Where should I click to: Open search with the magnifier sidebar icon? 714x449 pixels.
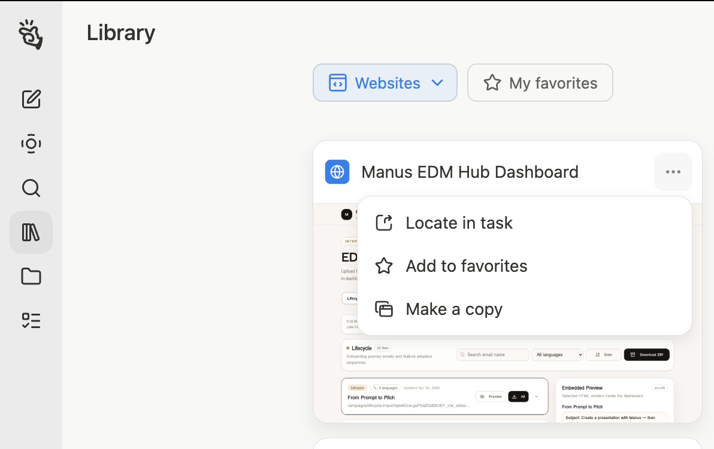(31, 188)
